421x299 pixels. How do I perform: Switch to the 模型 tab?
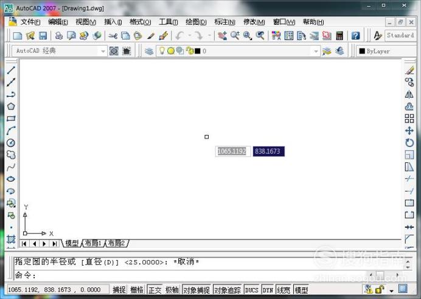point(72,243)
